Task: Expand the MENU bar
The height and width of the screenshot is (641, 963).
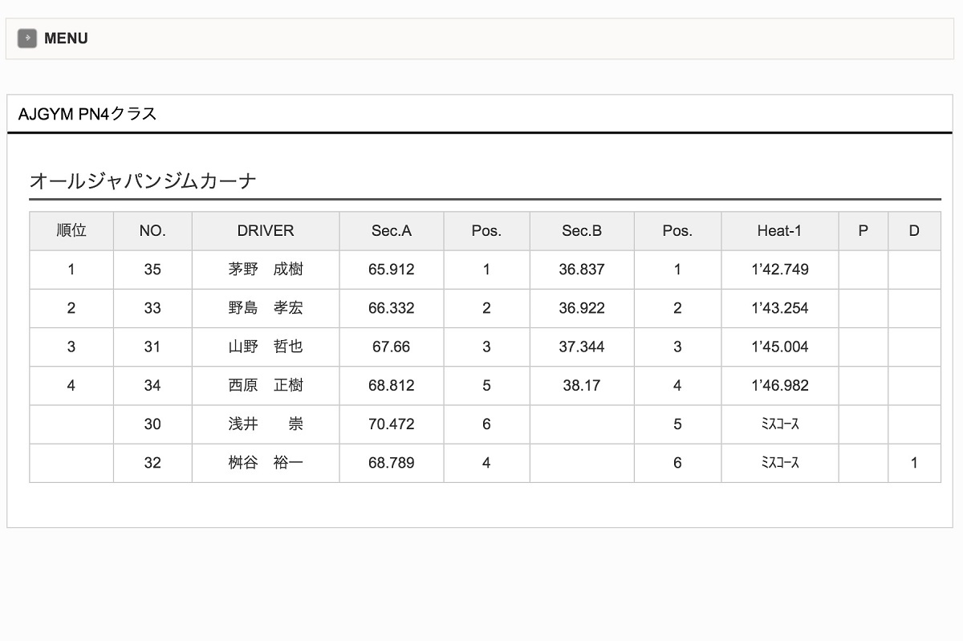Action: (67, 39)
